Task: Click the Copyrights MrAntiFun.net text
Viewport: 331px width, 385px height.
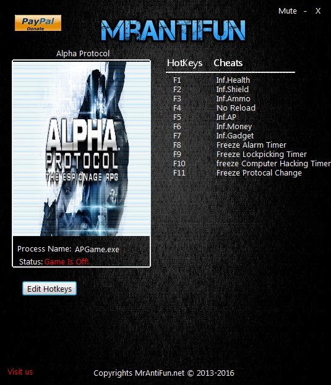Action: point(164,373)
